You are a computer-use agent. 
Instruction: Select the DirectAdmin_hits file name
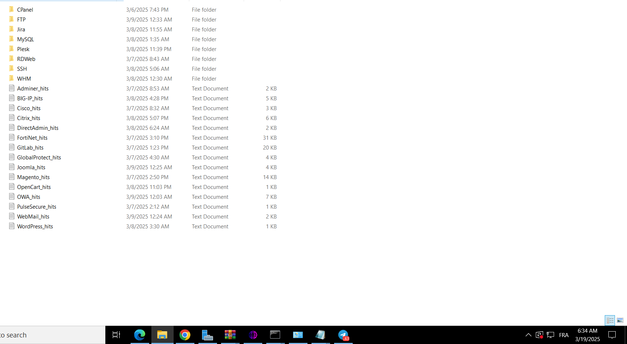(x=38, y=128)
